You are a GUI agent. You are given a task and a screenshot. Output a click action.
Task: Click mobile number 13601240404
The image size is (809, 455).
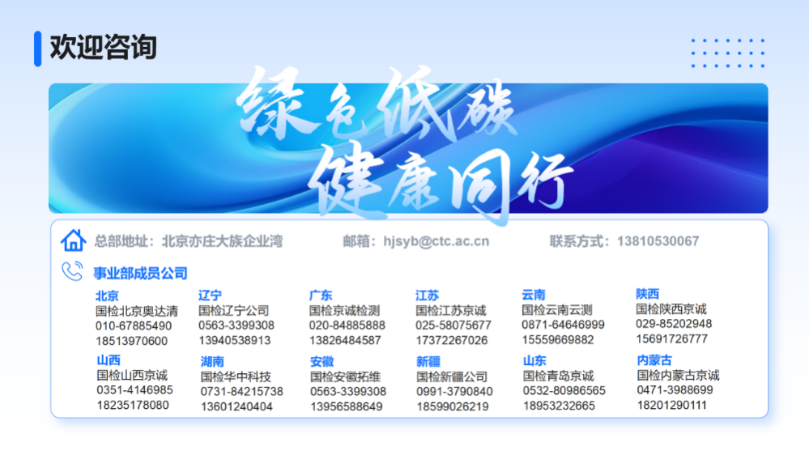coord(236,406)
